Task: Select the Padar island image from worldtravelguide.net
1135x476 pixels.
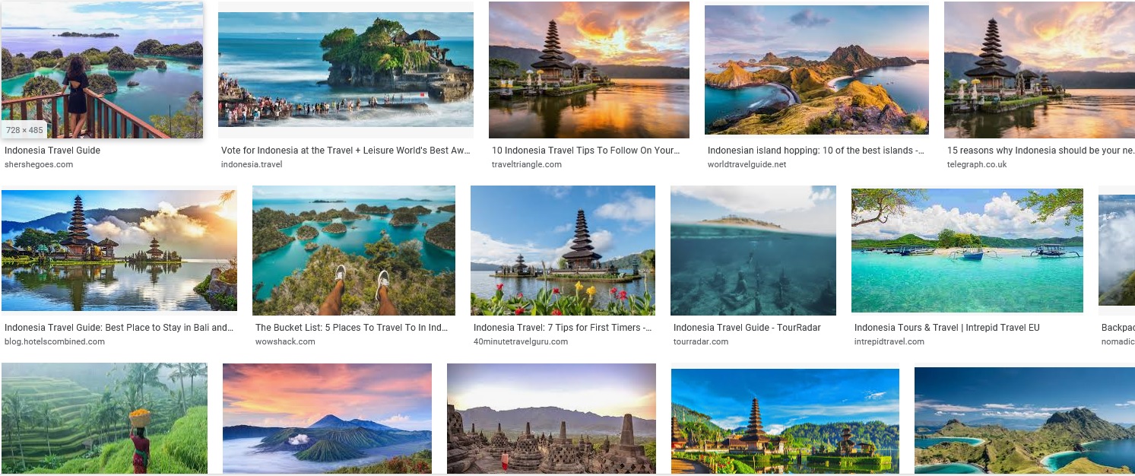Action: click(816, 70)
